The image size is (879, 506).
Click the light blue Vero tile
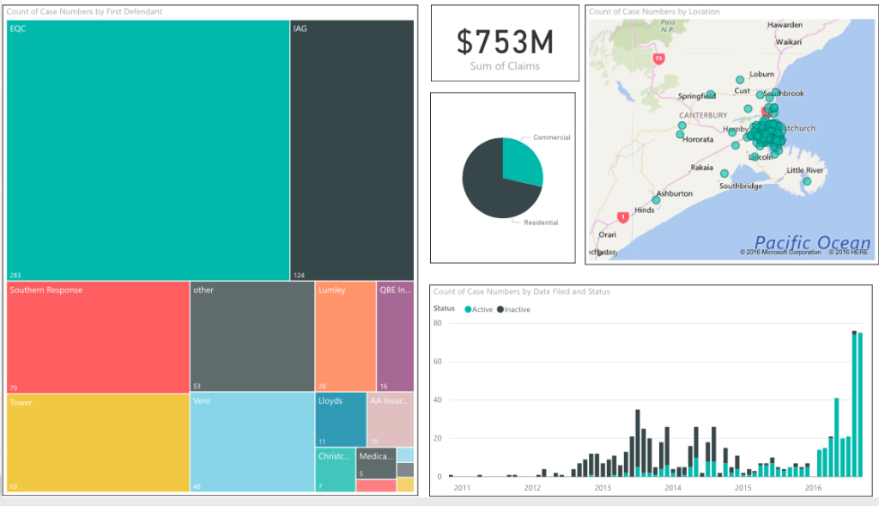coord(252,442)
